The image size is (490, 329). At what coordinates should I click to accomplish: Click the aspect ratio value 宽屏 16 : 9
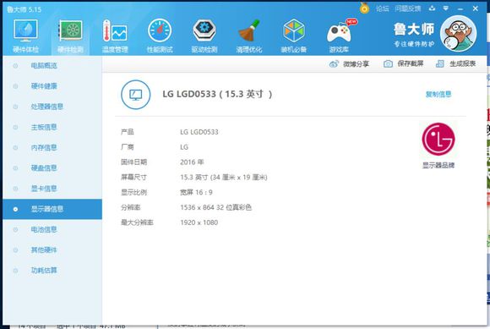click(196, 192)
